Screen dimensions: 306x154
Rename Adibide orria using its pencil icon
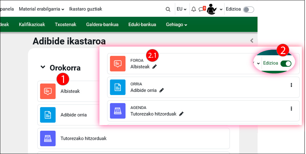[x=161, y=90]
